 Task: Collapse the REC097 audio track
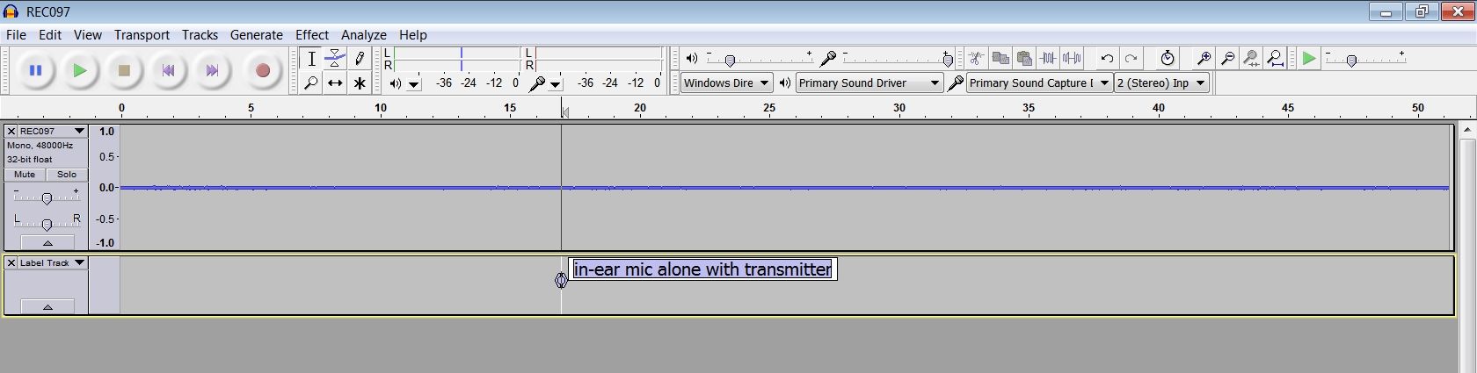[x=47, y=243]
